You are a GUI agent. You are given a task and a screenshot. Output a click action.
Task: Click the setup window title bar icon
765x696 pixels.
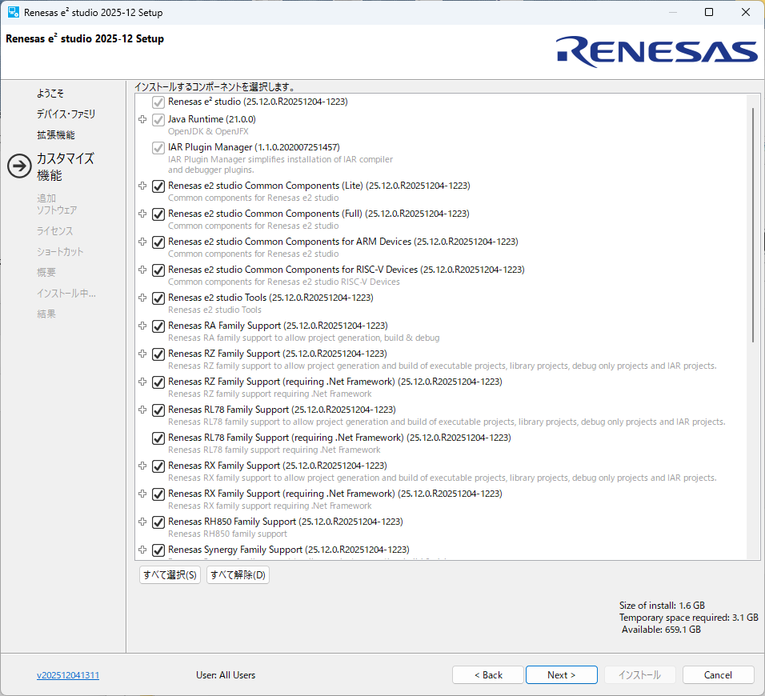point(14,12)
